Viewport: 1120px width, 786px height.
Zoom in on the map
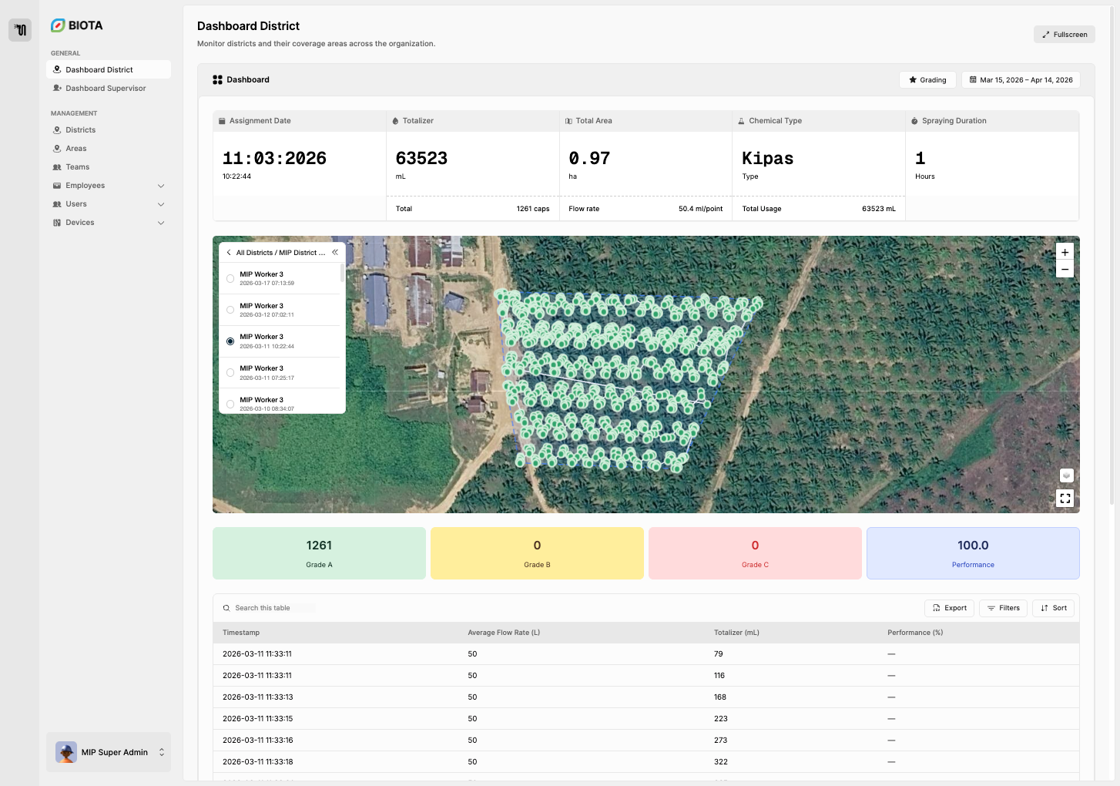click(x=1065, y=252)
